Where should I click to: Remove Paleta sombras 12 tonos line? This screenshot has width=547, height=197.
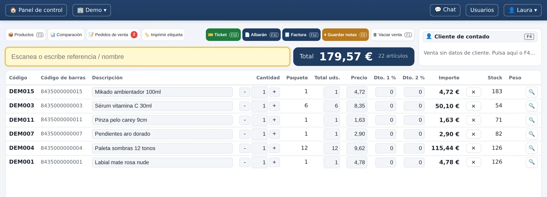474,148
